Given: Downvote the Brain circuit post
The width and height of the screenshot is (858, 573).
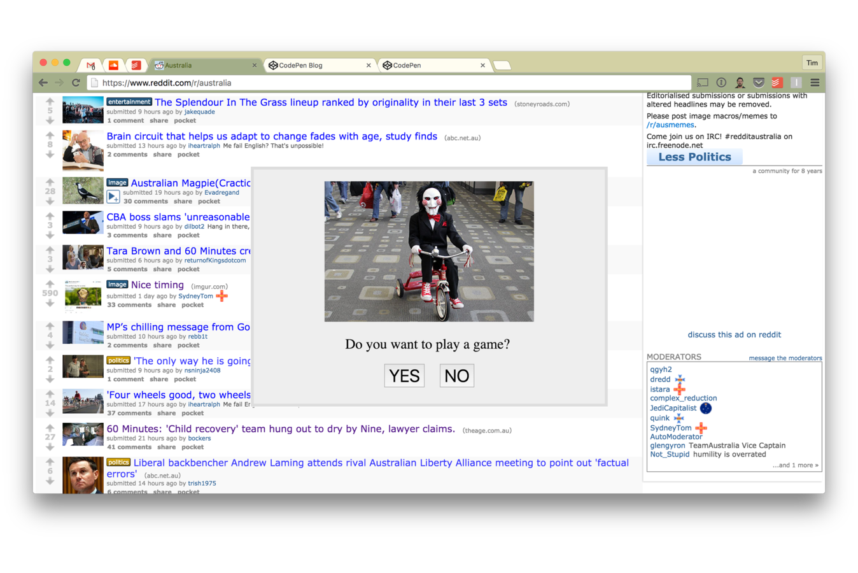Looking at the screenshot, I should [x=50, y=154].
